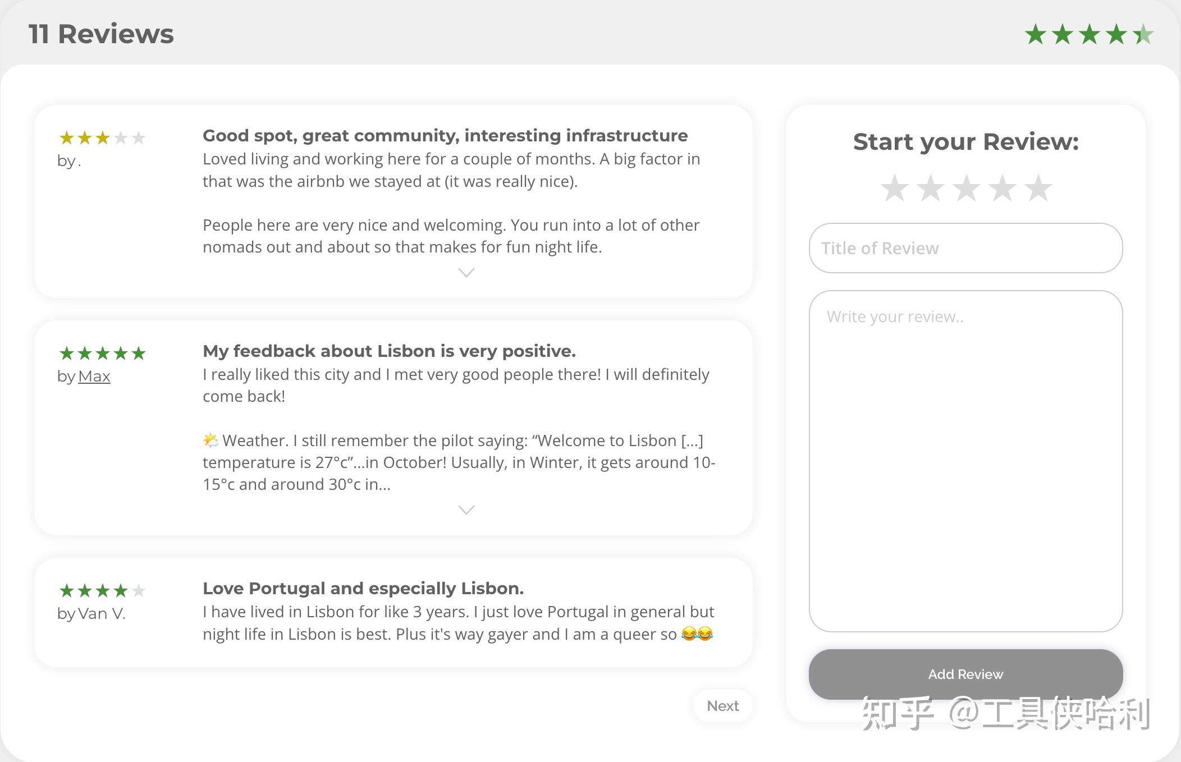This screenshot has width=1181, height=762.
Task: Click the three-star rating on first review
Action: click(102, 138)
